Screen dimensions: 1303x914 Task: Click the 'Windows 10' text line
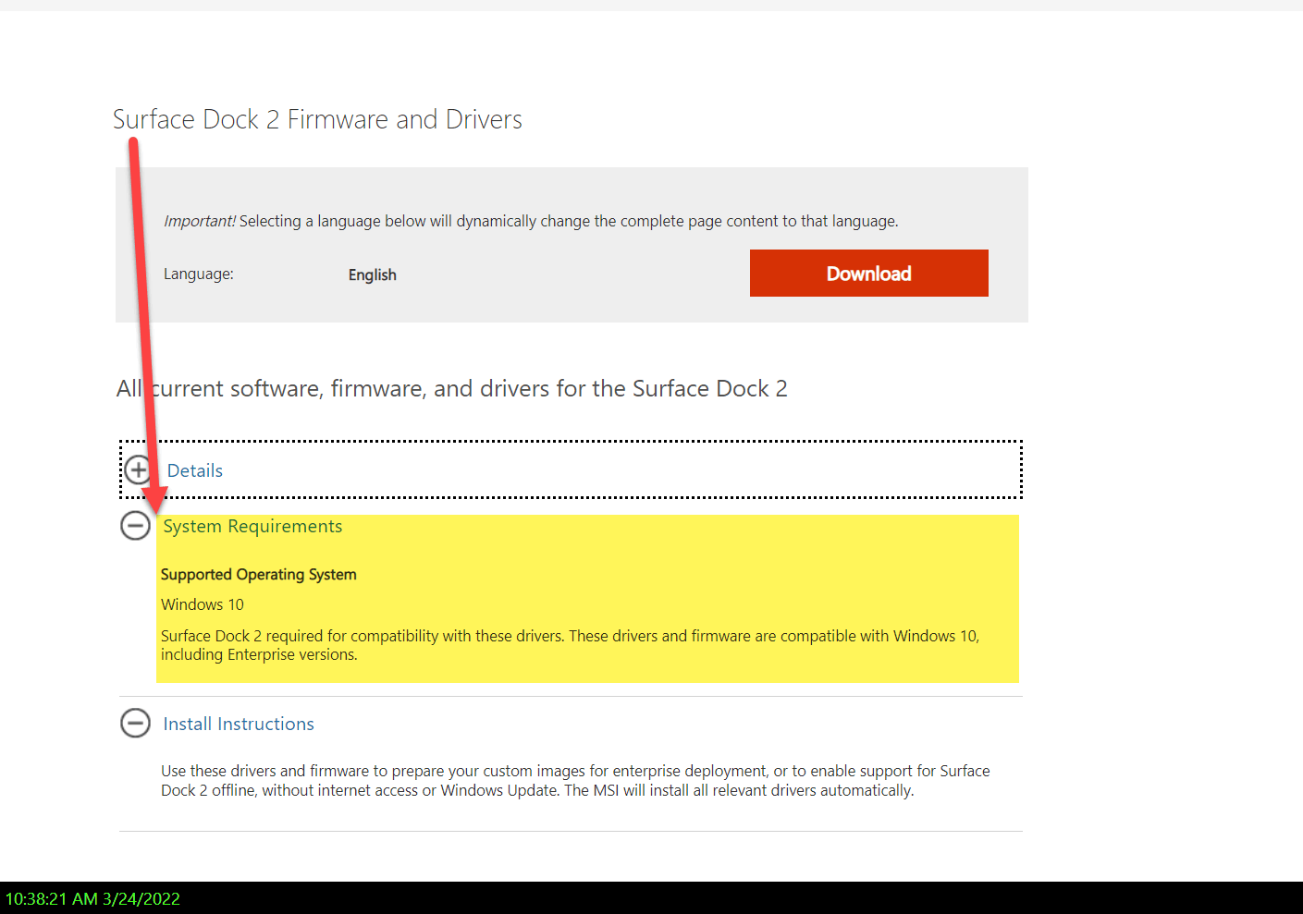pos(203,604)
